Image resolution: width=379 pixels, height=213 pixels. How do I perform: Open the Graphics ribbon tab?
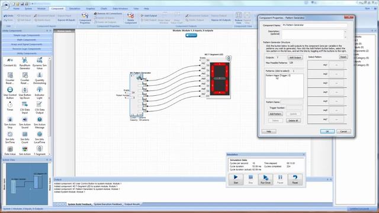(x=91, y=8)
